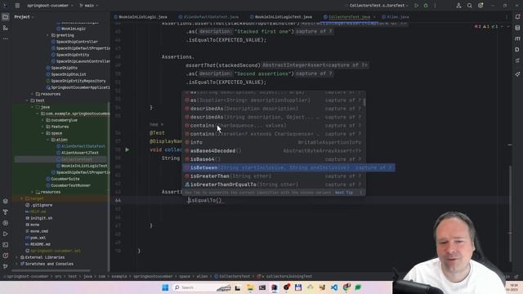Click Next Tip link in completion popup
Screen dimensions: 523x294
coord(344,193)
